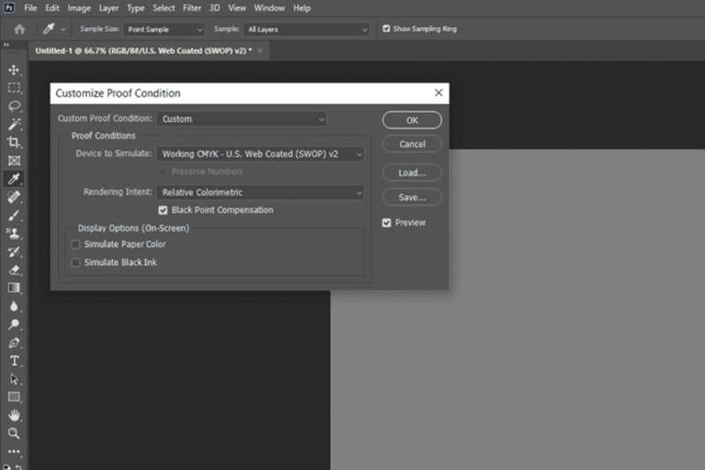Select the Eraser tool
The height and width of the screenshot is (470, 705).
(14, 270)
